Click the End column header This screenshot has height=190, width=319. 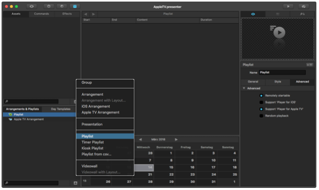123,20
